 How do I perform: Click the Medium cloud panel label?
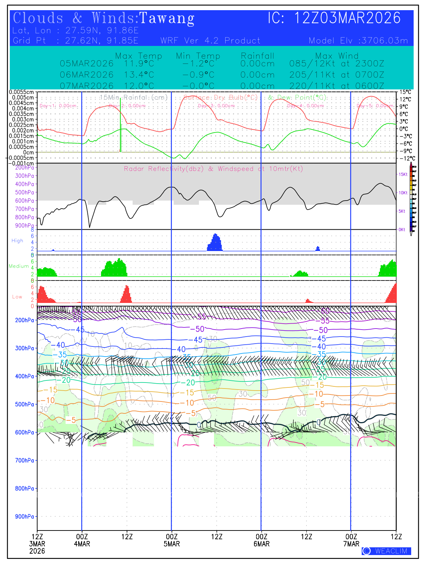[x=19, y=266]
